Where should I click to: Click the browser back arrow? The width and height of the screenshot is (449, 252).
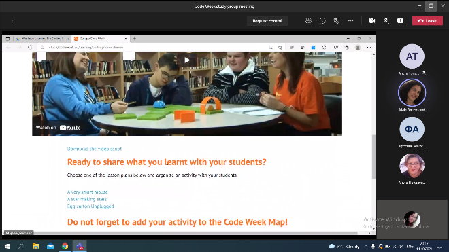[8, 47]
